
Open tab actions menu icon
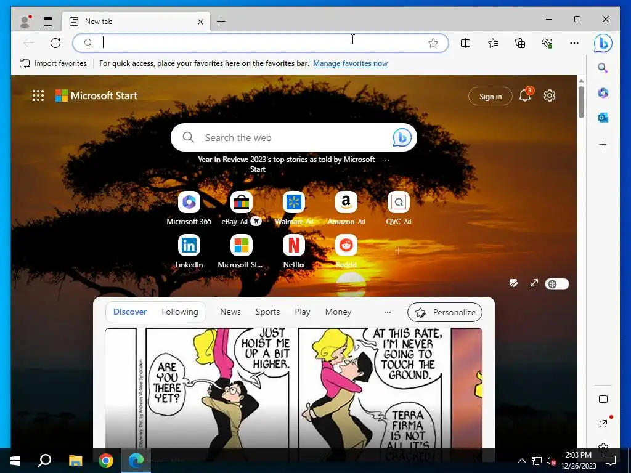(48, 22)
